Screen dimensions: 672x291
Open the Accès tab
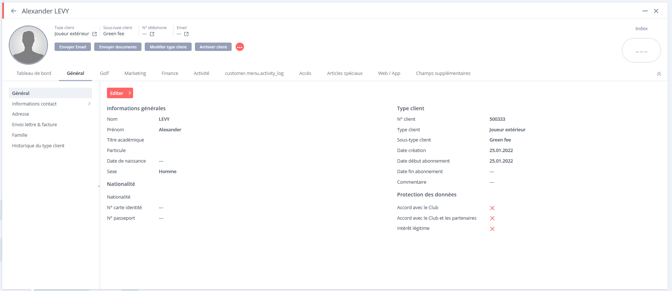[305, 73]
